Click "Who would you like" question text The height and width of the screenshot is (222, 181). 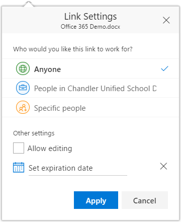click(x=73, y=49)
